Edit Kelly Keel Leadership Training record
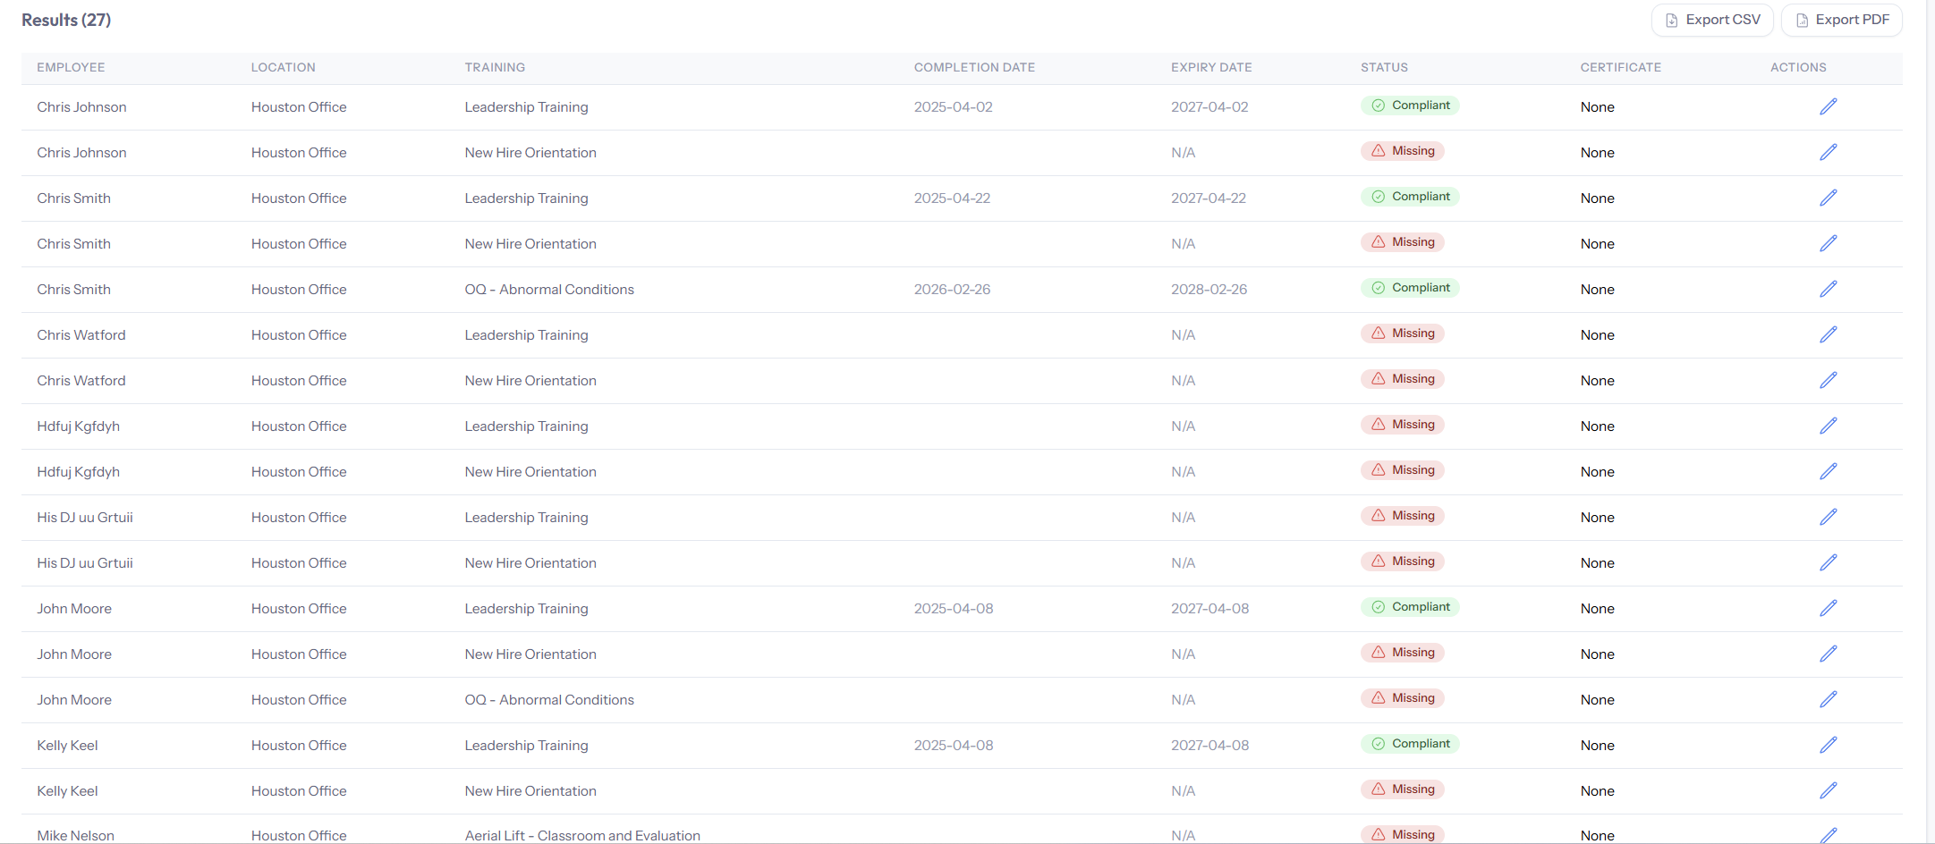This screenshot has width=1935, height=844. point(1828,745)
